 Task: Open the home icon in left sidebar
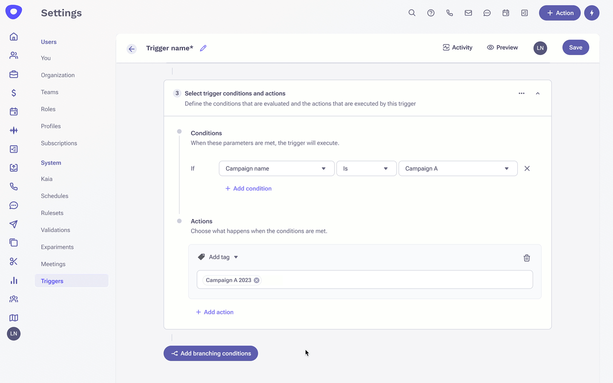[x=14, y=37]
